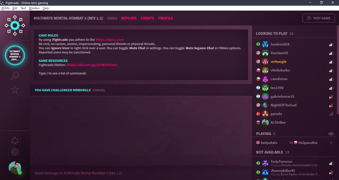Select TarjaTurunen in Not Available list
Viewport: 339px width, 180px height.
281,162
